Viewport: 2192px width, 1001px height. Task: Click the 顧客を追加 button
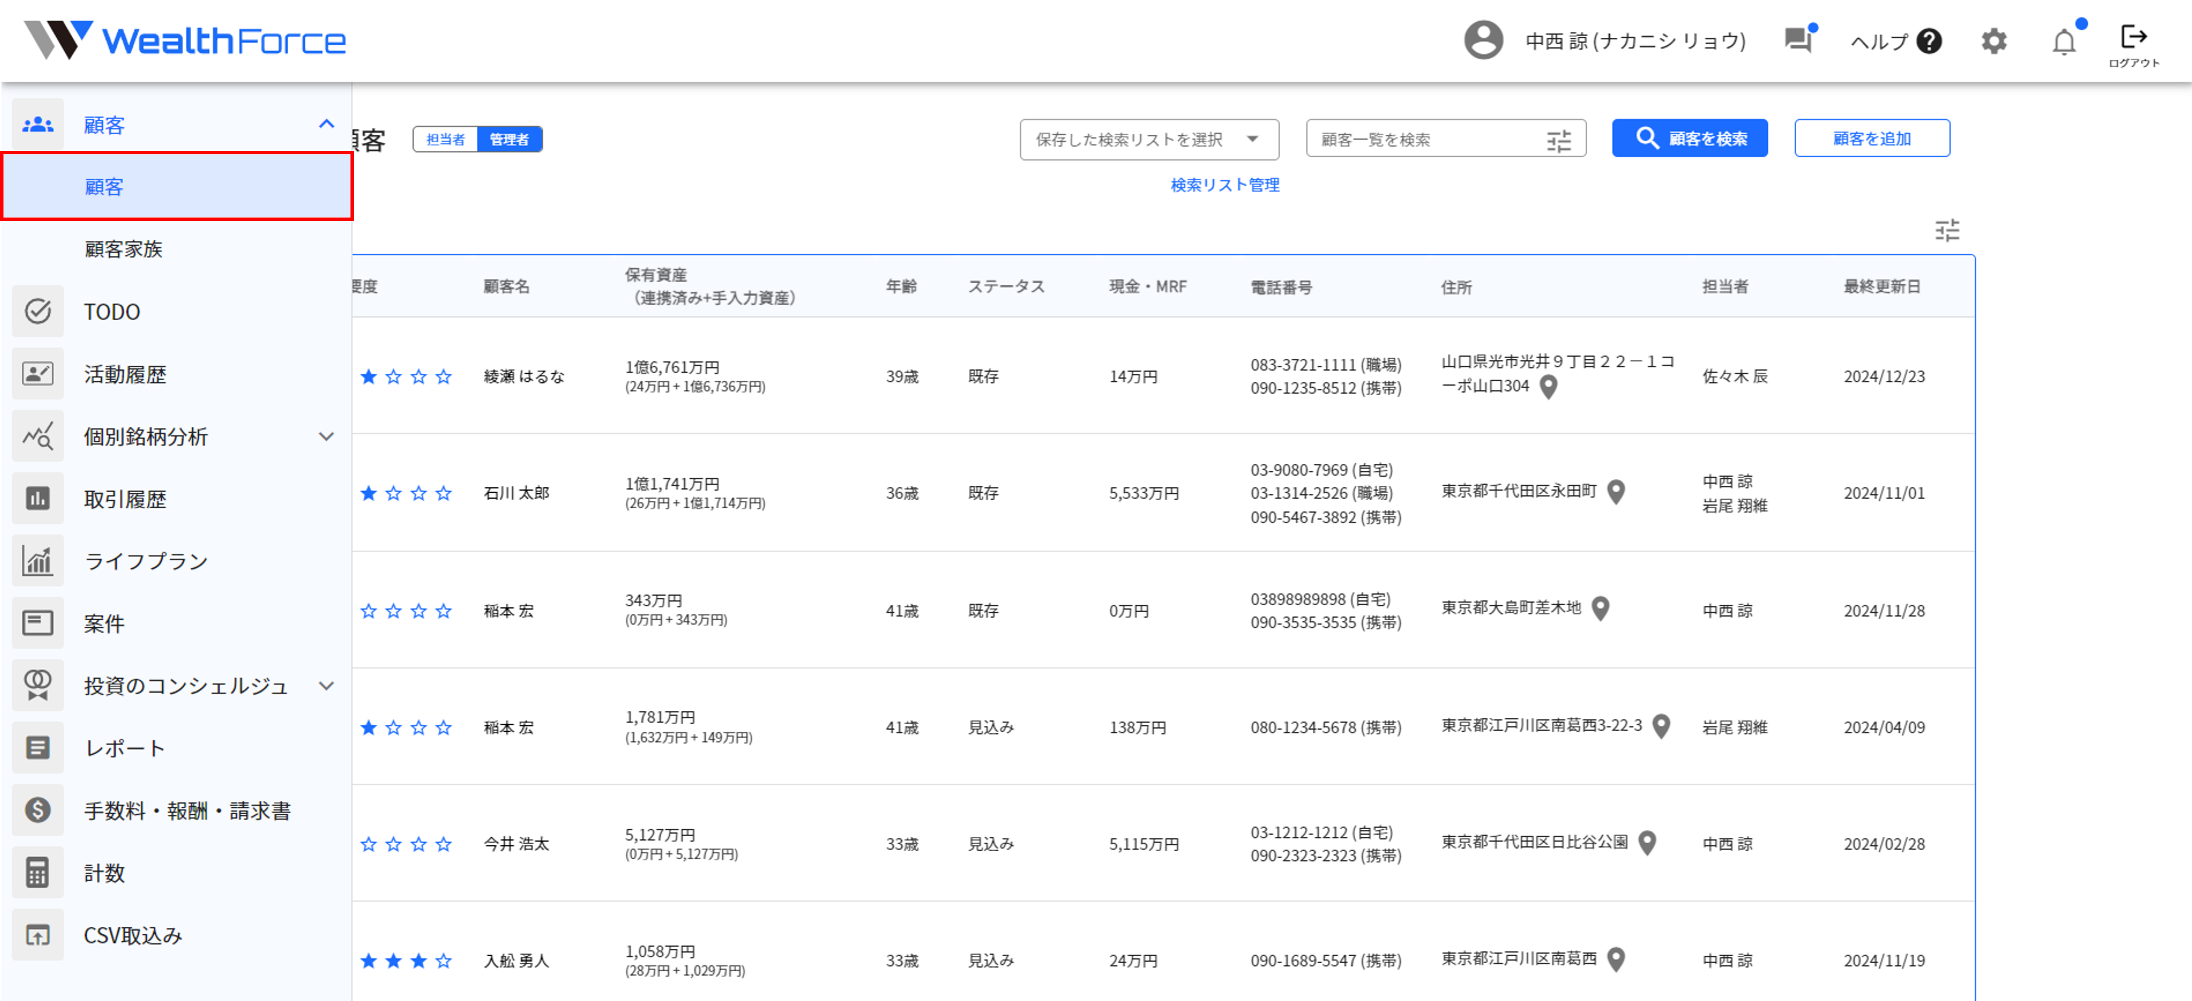(1871, 138)
